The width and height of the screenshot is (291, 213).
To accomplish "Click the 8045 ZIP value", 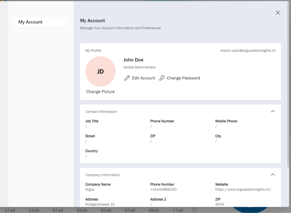I will 220,204.
